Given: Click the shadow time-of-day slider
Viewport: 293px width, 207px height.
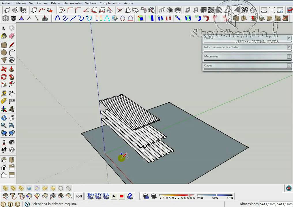Looking at the screenshot, I should coord(215,196).
